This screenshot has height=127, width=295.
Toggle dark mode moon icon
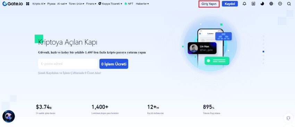click(262, 4)
